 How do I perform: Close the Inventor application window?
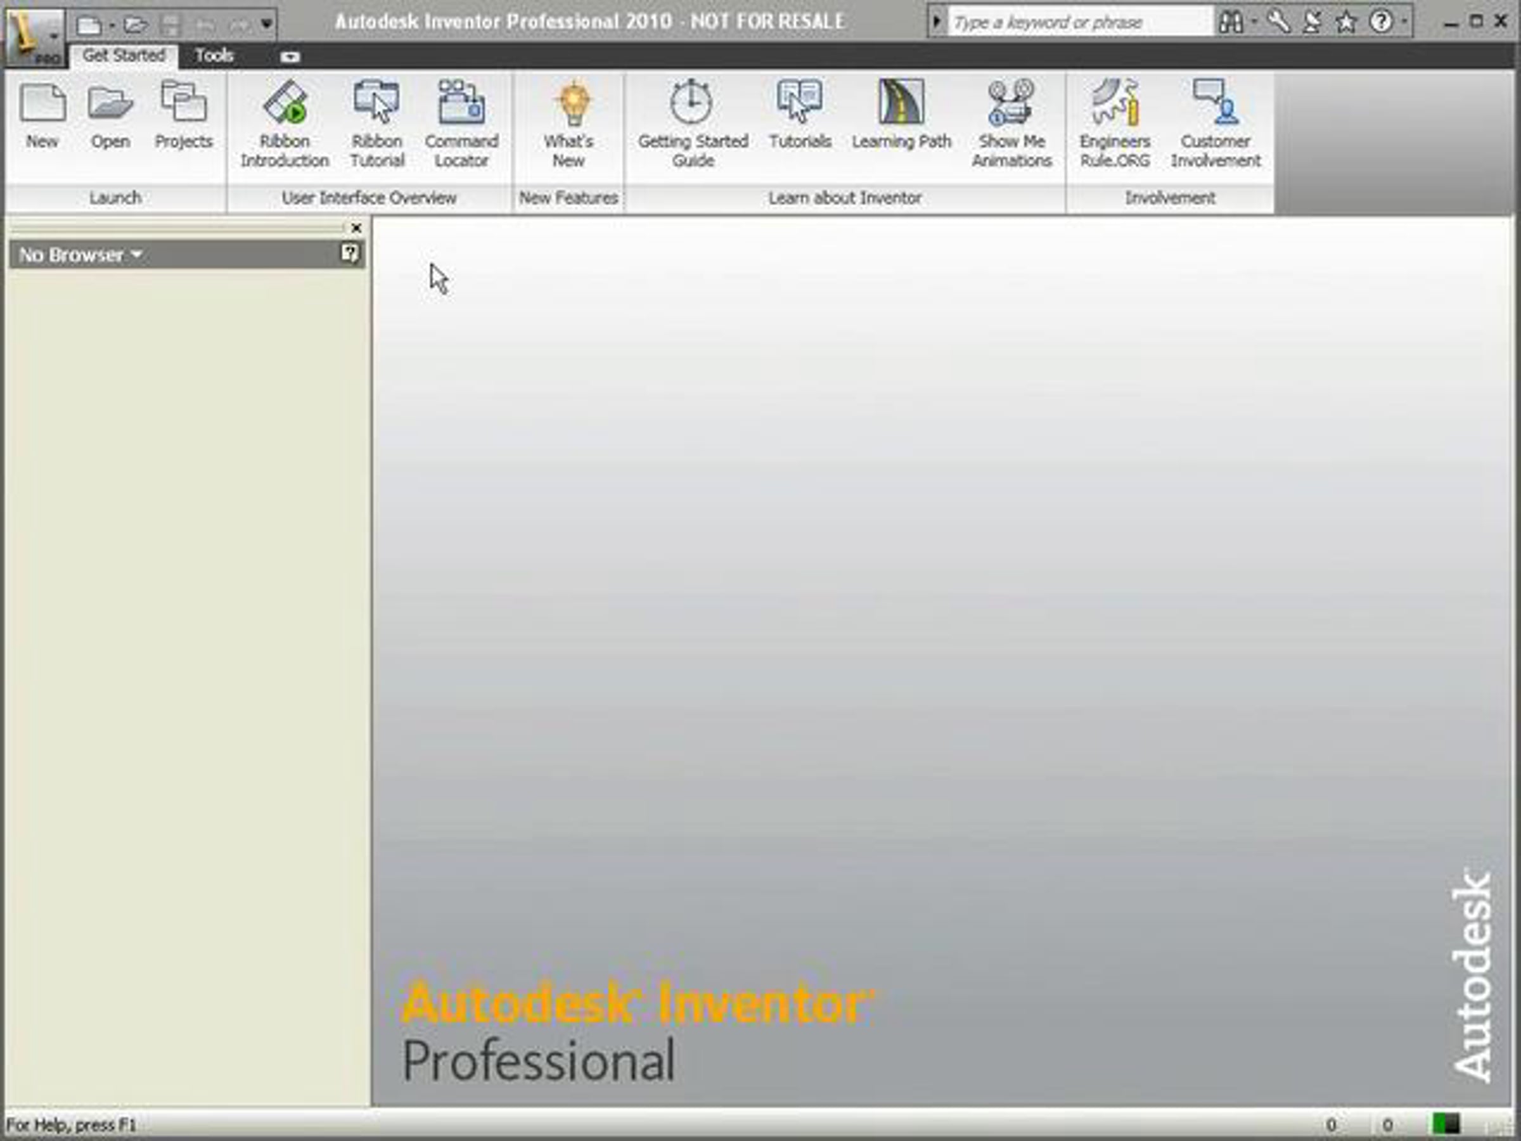pos(1501,22)
